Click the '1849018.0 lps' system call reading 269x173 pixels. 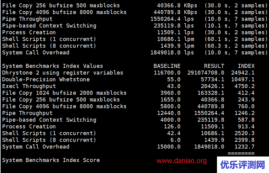(172, 52)
